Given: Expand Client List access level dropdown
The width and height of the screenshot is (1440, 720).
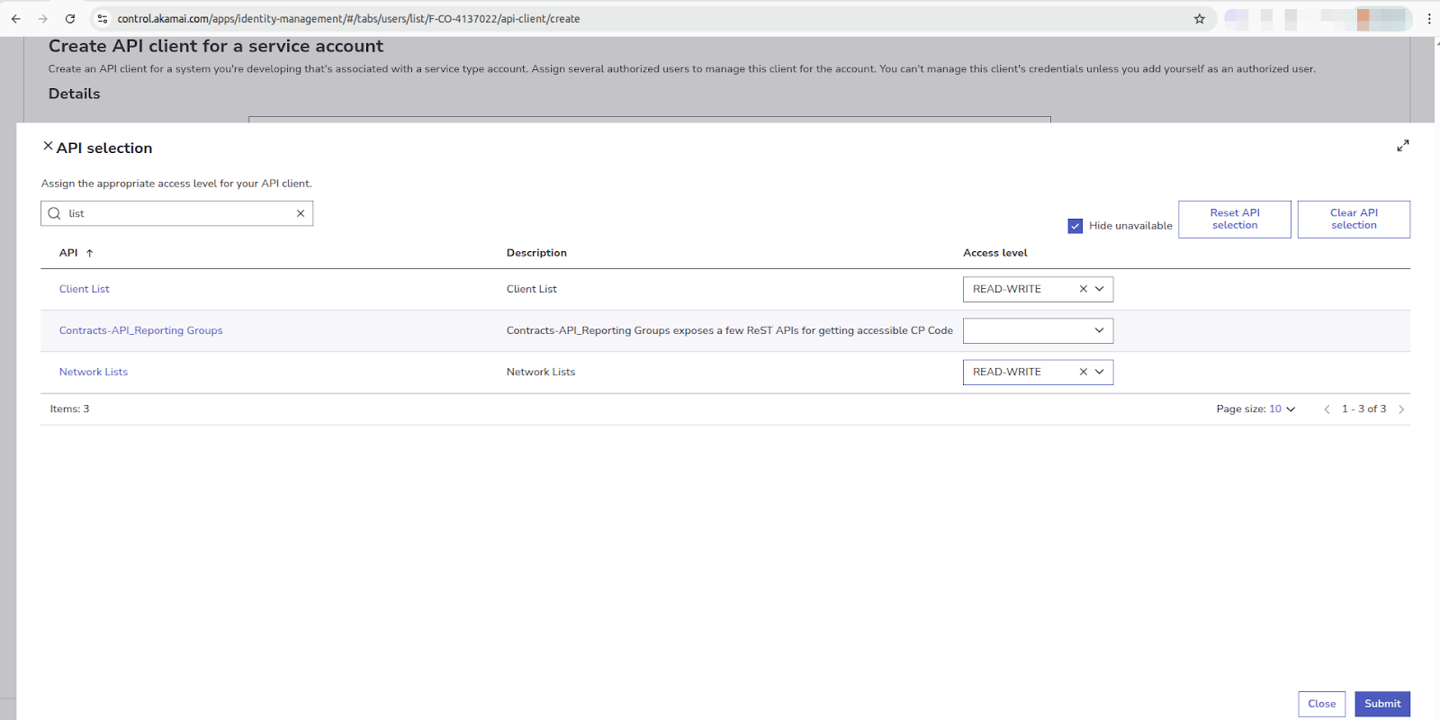Looking at the screenshot, I should (1100, 289).
